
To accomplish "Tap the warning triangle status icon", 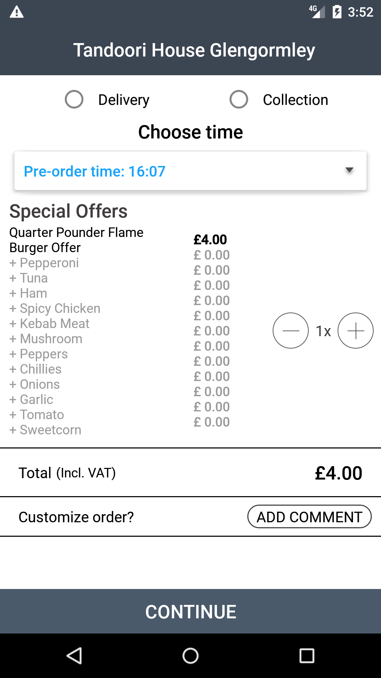I will 17,12.
